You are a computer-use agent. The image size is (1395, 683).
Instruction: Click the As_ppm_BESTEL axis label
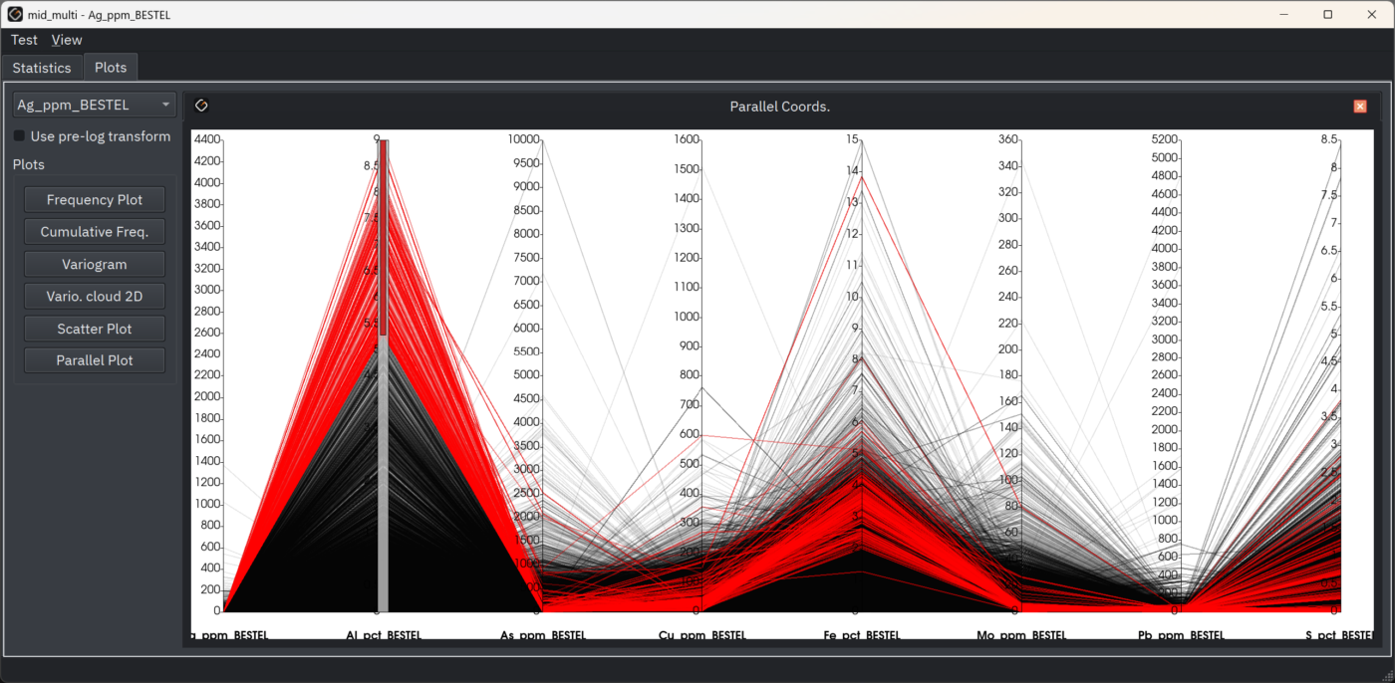pyautogui.click(x=543, y=635)
